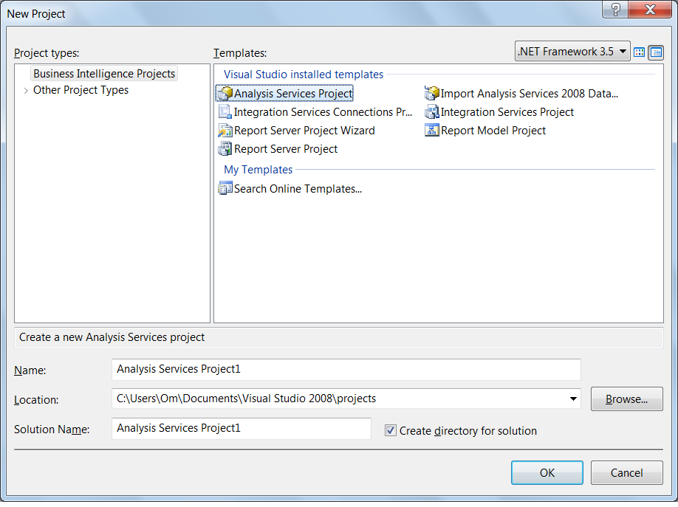Select the Report Model Project icon
Image resolution: width=678 pixels, height=507 pixels.
coord(431,130)
